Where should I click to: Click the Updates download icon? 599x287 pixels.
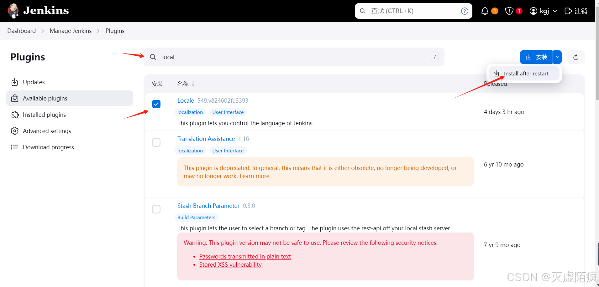15,82
